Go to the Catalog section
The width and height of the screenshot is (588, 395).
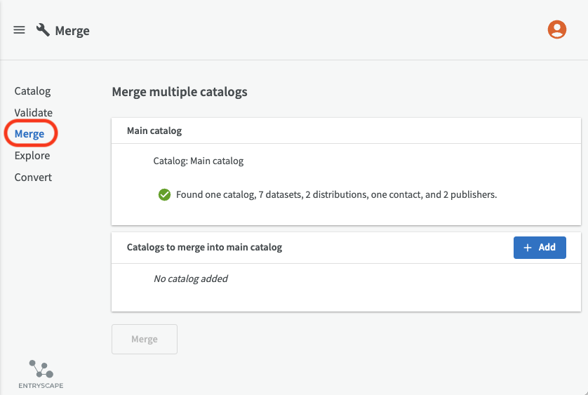[32, 91]
